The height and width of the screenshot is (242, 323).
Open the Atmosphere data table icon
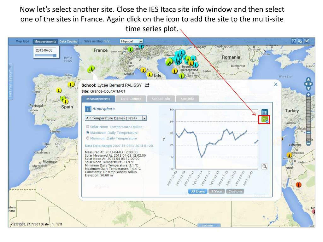click(88, 109)
